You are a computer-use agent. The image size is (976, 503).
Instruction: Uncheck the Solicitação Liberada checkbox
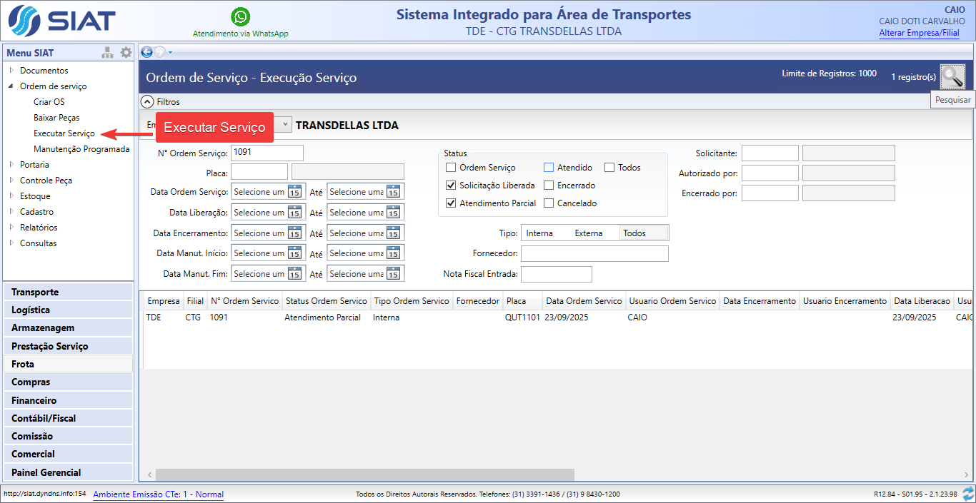451,186
